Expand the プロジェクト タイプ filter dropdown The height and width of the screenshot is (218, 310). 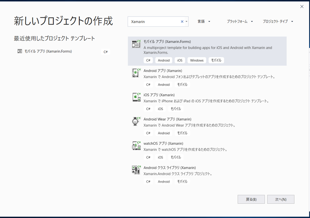(x=278, y=21)
